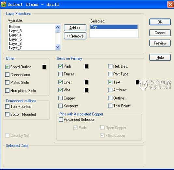Click the PADS application icon in title bar

point(3,4)
